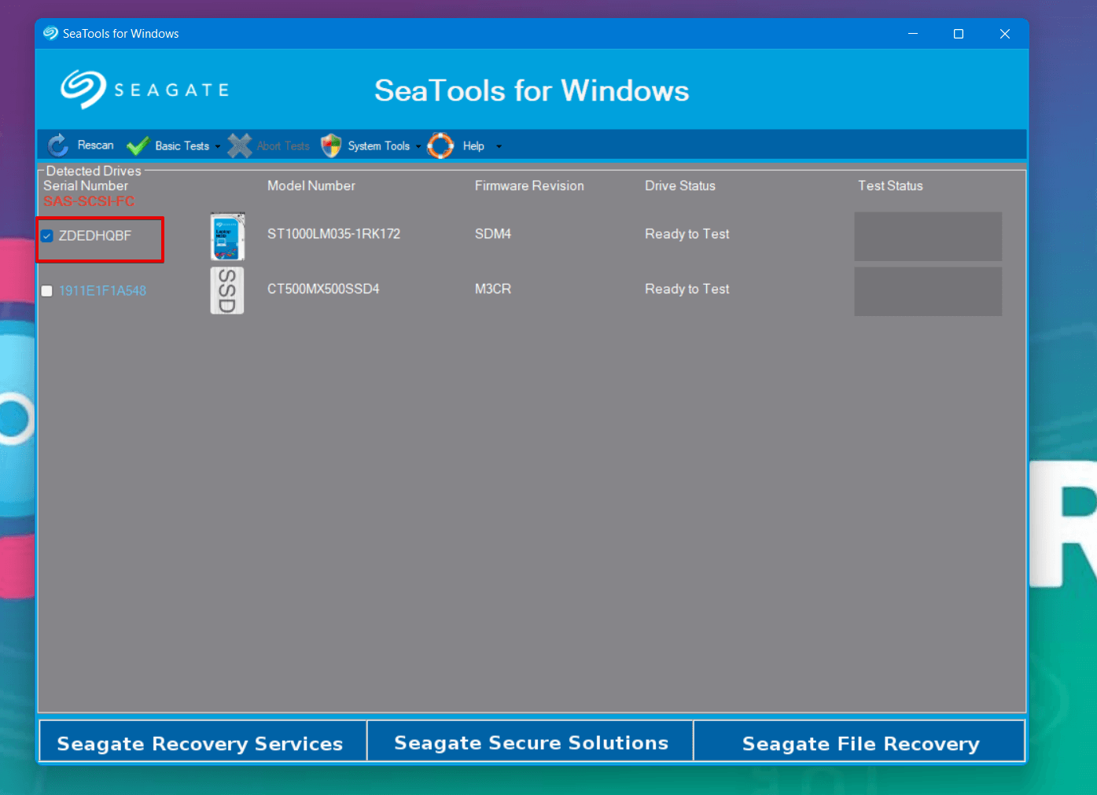Image resolution: width=1097 pixels, height=795 pixels.
Task: Open the System Tools menu
Action: (x=378, y=146)
